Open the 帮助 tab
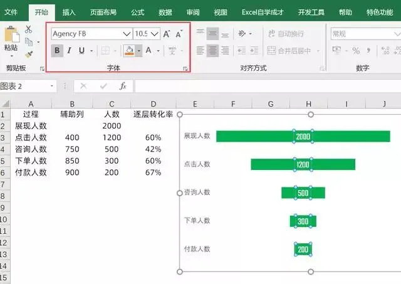 (x=345, y=12)
